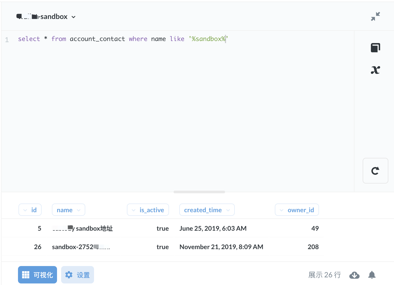Download results via the cloud icon
This screenshot has width=394, height=285.
(354, 275)
